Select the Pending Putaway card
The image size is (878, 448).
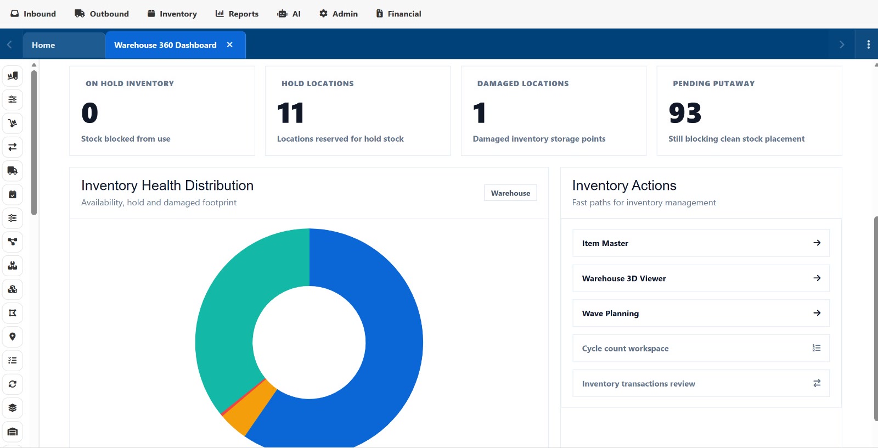(750, 111)
